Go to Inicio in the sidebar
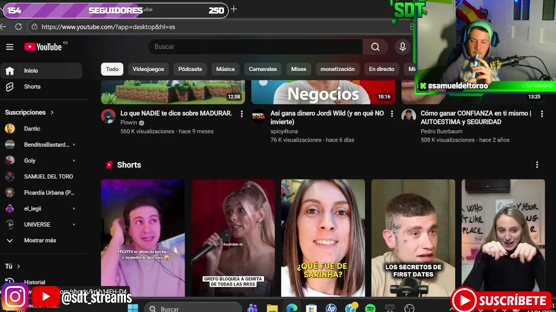This screenshot has width=556, height=312. (x=41, y=71)
